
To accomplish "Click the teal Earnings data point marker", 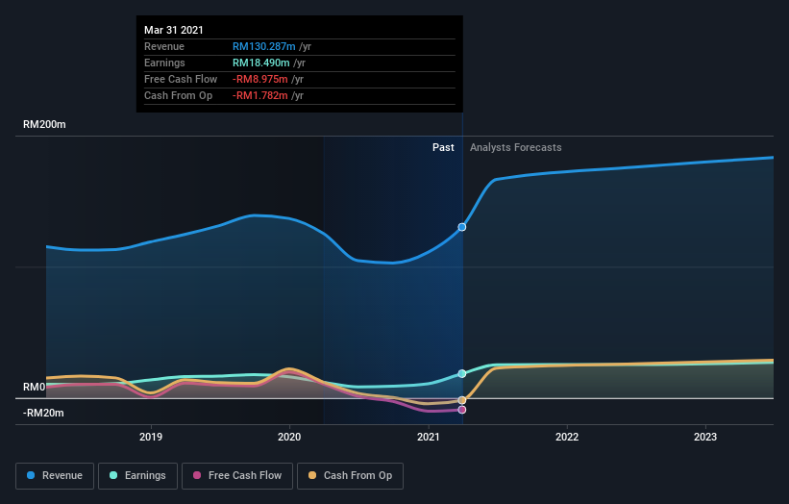I will pos(462,373).
